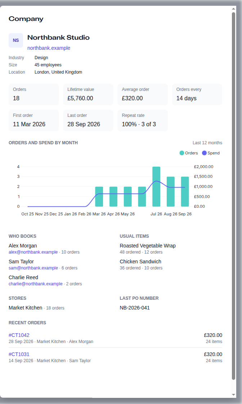Click the WHO BOOKS heading
The image size is (242, 404).
coord(22,236)
